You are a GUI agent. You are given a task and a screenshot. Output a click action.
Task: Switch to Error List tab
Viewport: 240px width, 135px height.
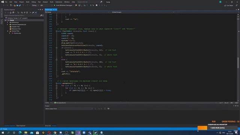click(48, 126)
